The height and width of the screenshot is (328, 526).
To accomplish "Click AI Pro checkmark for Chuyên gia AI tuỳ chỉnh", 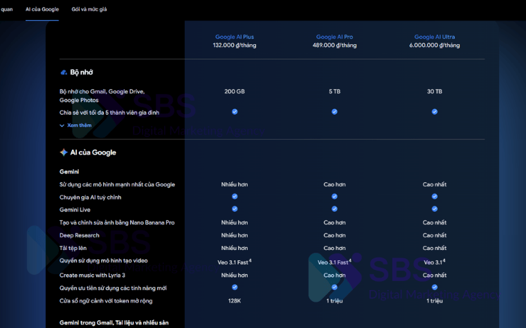I will coord(334,197).
